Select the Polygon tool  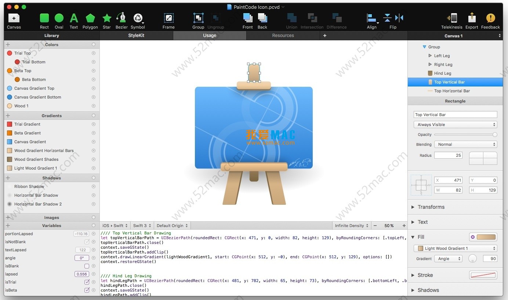click(x=90, y=18)
